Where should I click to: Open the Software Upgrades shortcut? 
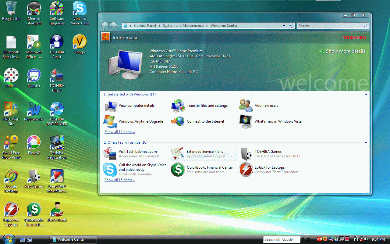pyautogui.click(x=57, y=13)
